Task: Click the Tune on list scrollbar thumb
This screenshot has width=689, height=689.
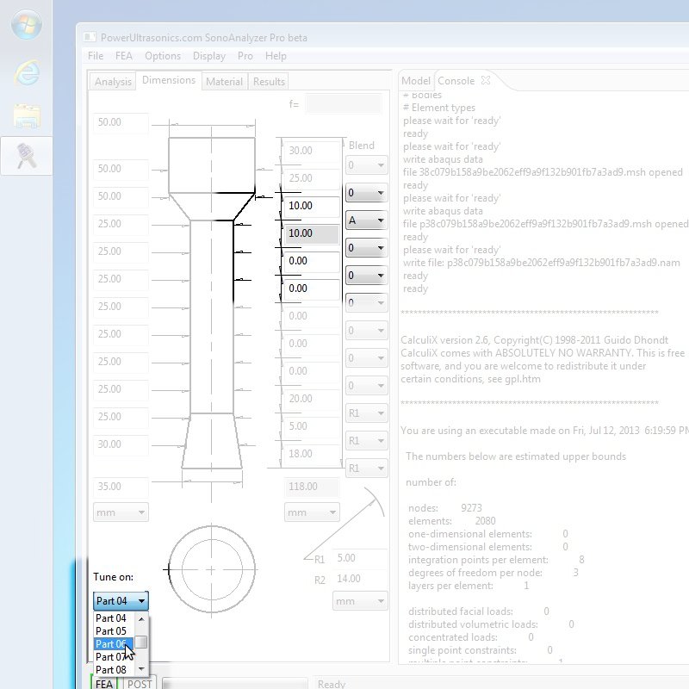Action: coord(141,642)
